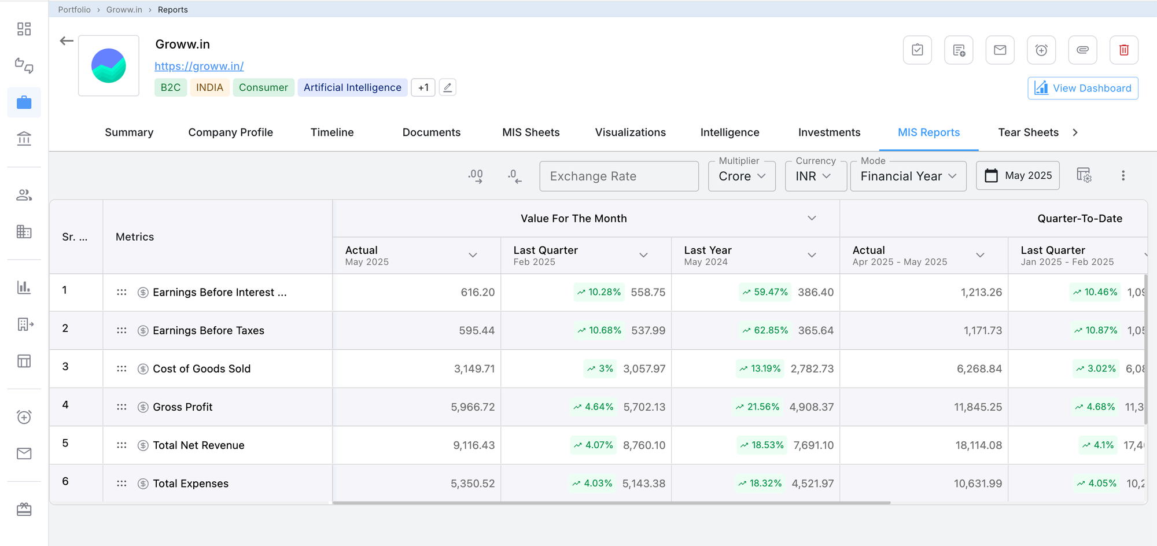Open the table layout icon in sidebar
Screen dimensions: 1157x546
tap(24, 361)
